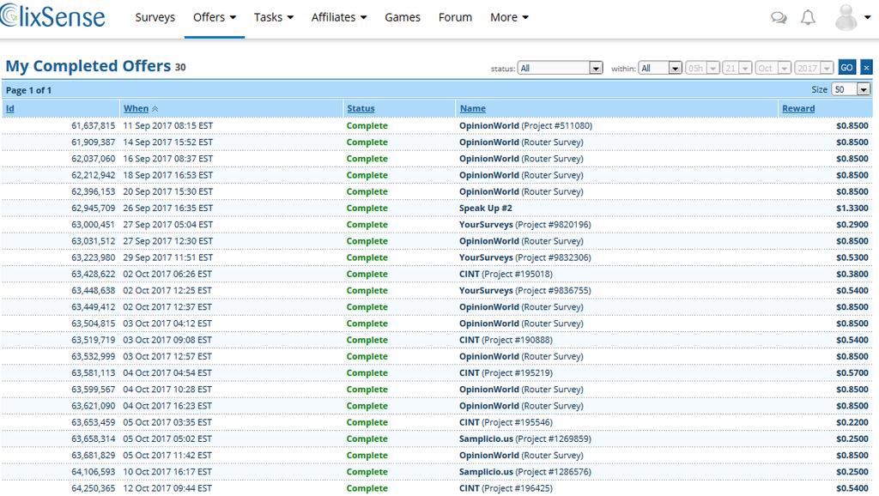The image size is (879, 496).
Task: Click the My Completed Offers heading
Action: [x=88, y=66]
